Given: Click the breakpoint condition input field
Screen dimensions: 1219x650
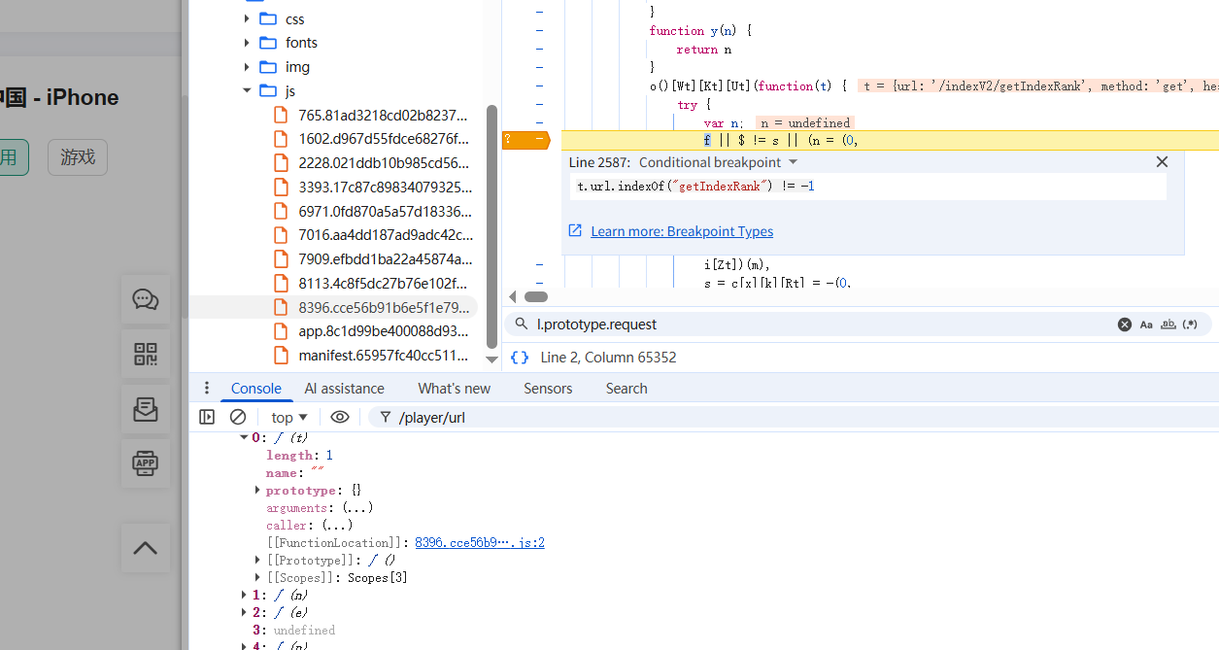Looking at the screenshot, I should click(870, 187).
